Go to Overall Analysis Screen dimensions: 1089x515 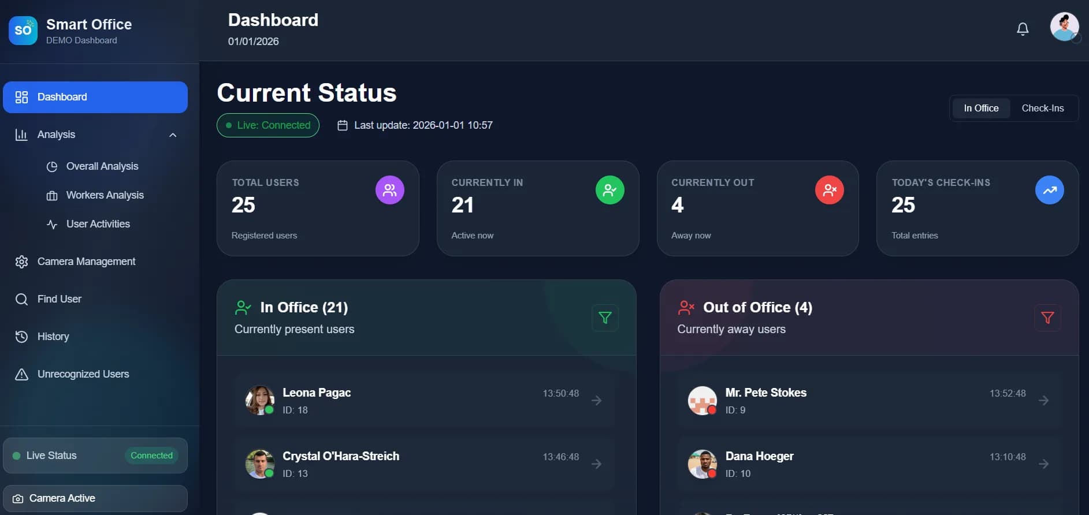pyautogui.click(x=102, y=166)
